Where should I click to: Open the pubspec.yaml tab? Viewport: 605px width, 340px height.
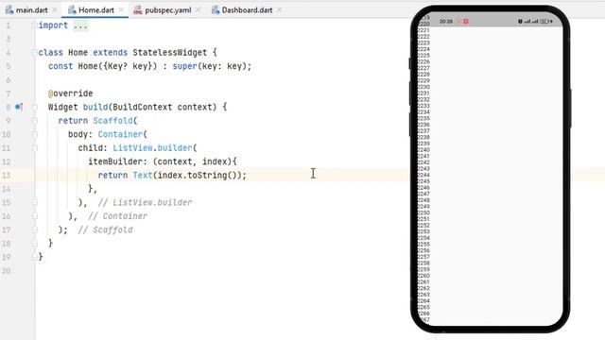click(168, 10)
